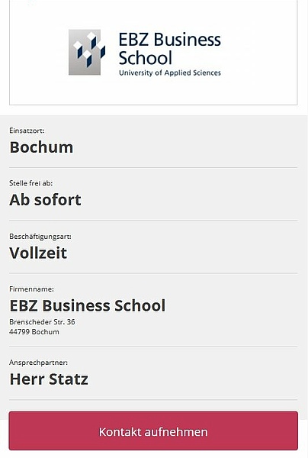
Task: Click the logo banner white card area
Action: 153,53
